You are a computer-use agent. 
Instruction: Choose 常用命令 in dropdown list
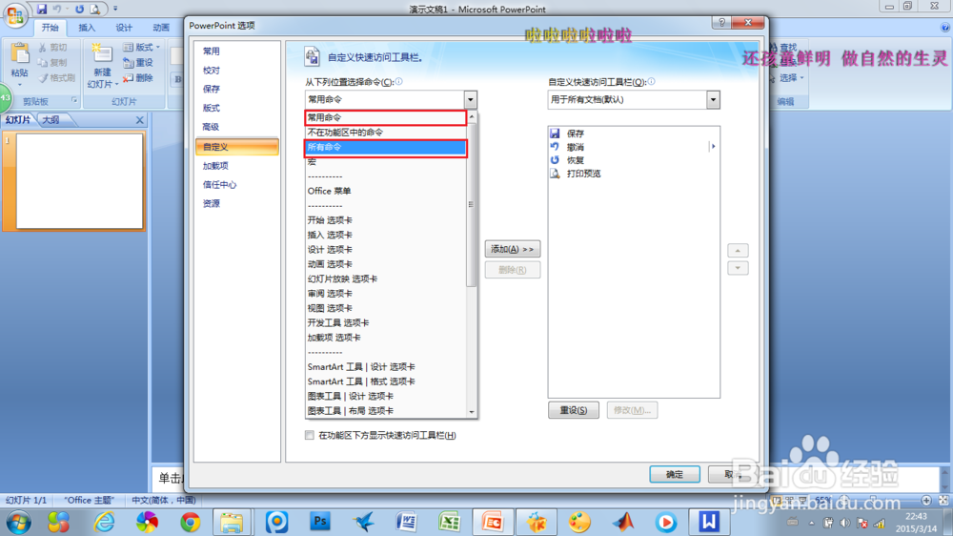386,117
